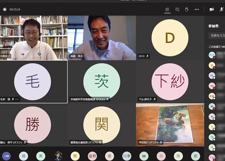The width and height of the screenshot is (225, 161).
Task: Select the M avatar in bottom strip
Action: (144, 156)
